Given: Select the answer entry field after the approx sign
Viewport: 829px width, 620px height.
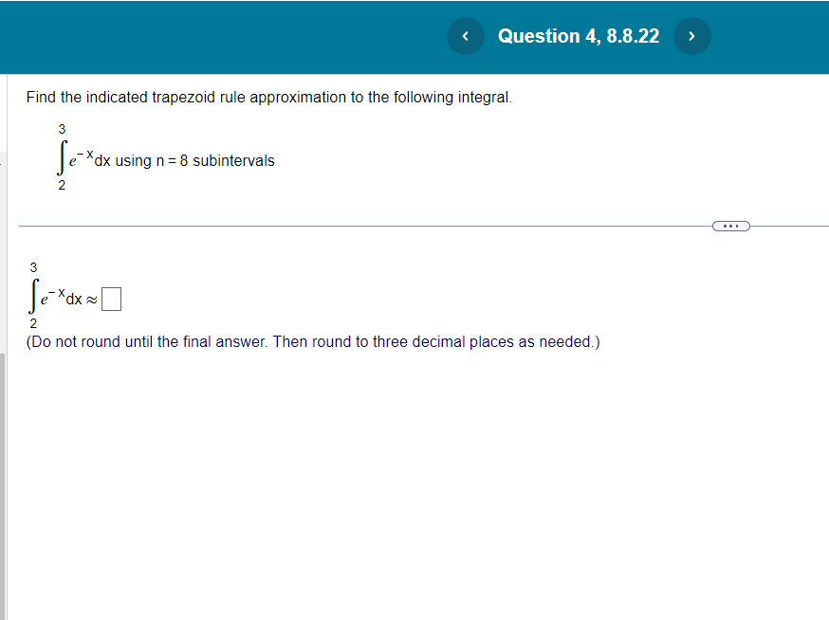Looking at the screenshot, I should (x=111, y=298).
